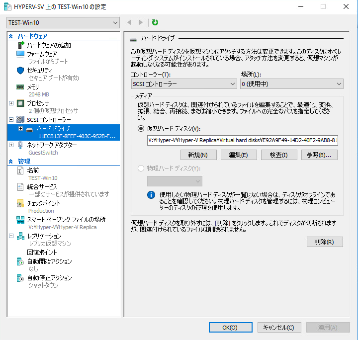Screen dimensions: 358x340
Task: Open the physical hard disk dropdown
Action: point(175,181)
